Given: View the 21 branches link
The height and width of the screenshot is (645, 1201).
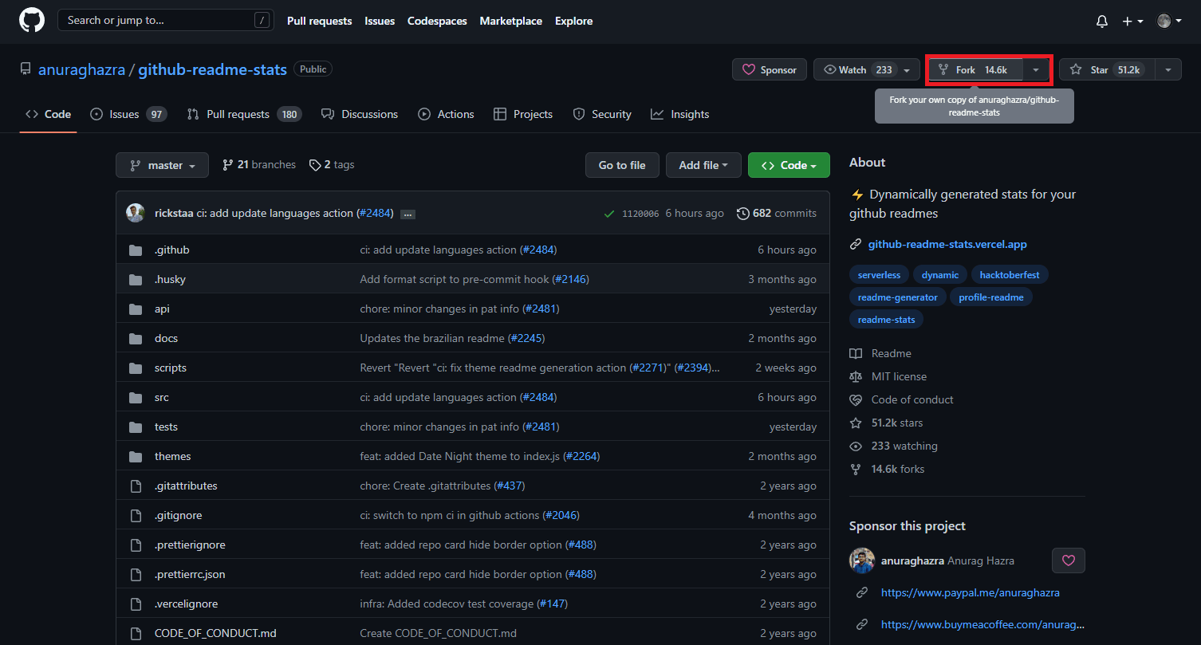Looking at the screenshot, I should (259, 165).
